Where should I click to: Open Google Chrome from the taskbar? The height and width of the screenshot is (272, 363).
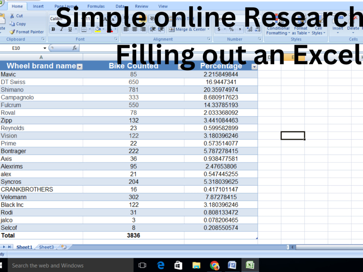coord(215,265)
